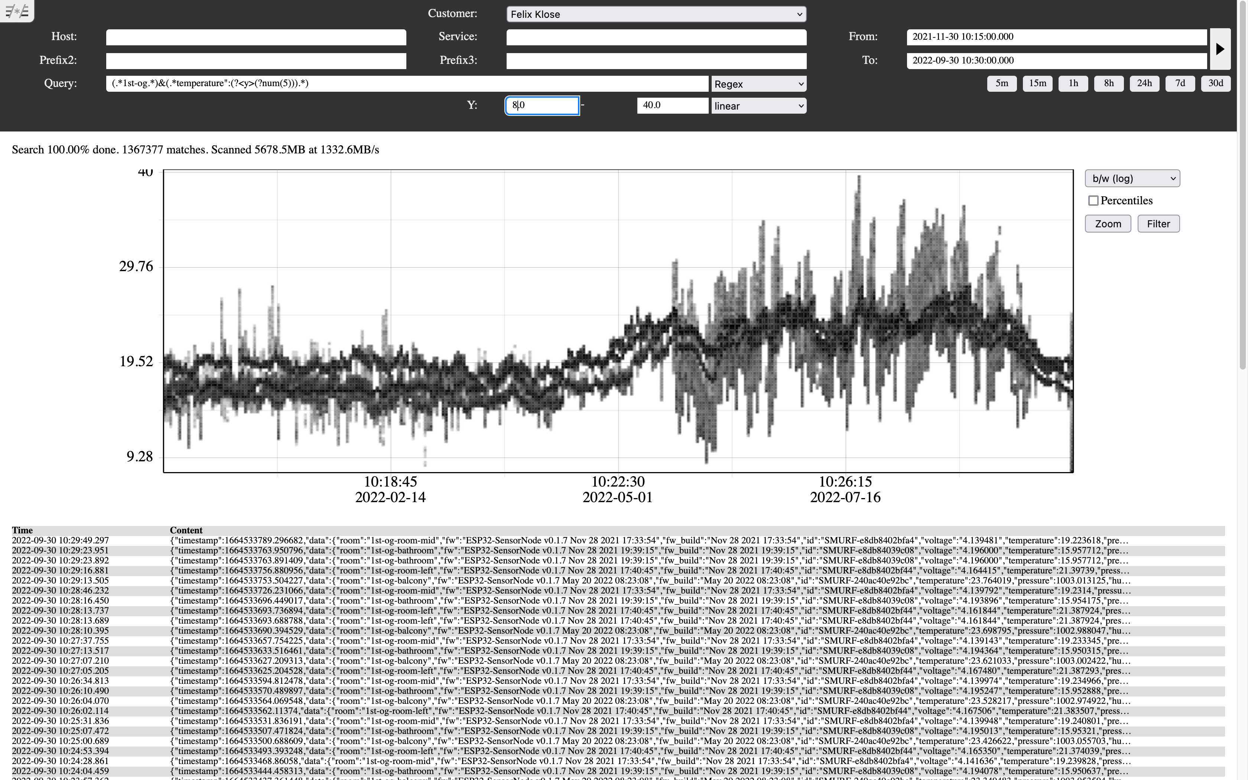This screenshot has height=780, width=1248.
Task: Select the 15m time range preset
Action: [1038, 84]
